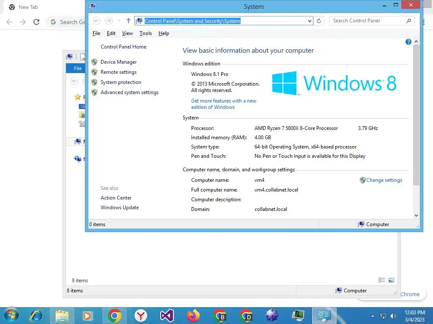The width and height of the screenshot is (433, 324).
Task: Click Chrome Back arrow in background browser
Action: click(9, 22)
